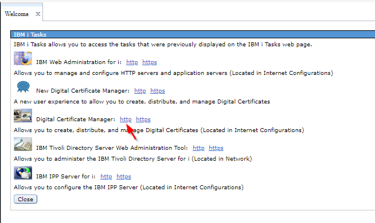Open IBM Web Administration via http link
Image resolution: width=375 pixels, height=223 pixels.
pyautogui.click(x=132, y=62)
